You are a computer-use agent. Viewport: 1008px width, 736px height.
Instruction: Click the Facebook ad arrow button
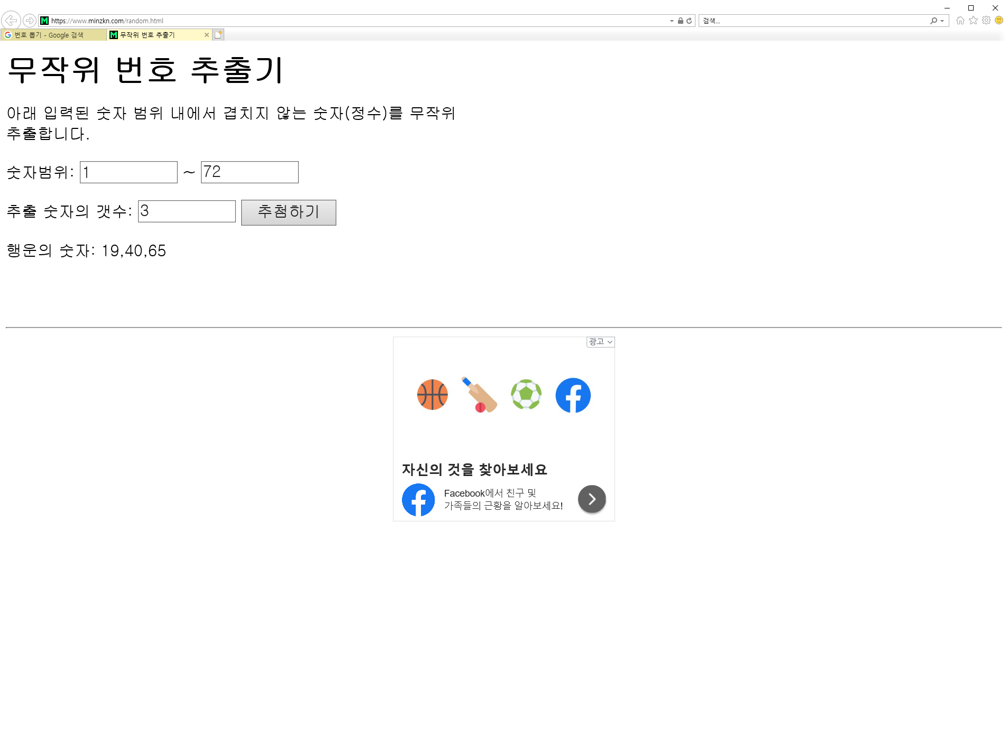pyautogui.click(x=592, y=499)
